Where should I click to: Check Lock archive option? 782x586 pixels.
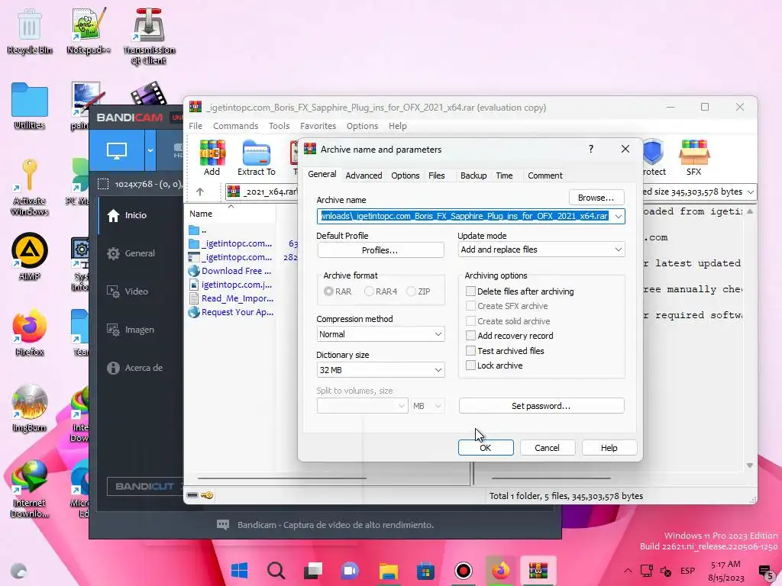(x=470, y=365)
